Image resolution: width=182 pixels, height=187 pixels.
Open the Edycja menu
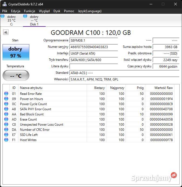click(x=16, y=11)
